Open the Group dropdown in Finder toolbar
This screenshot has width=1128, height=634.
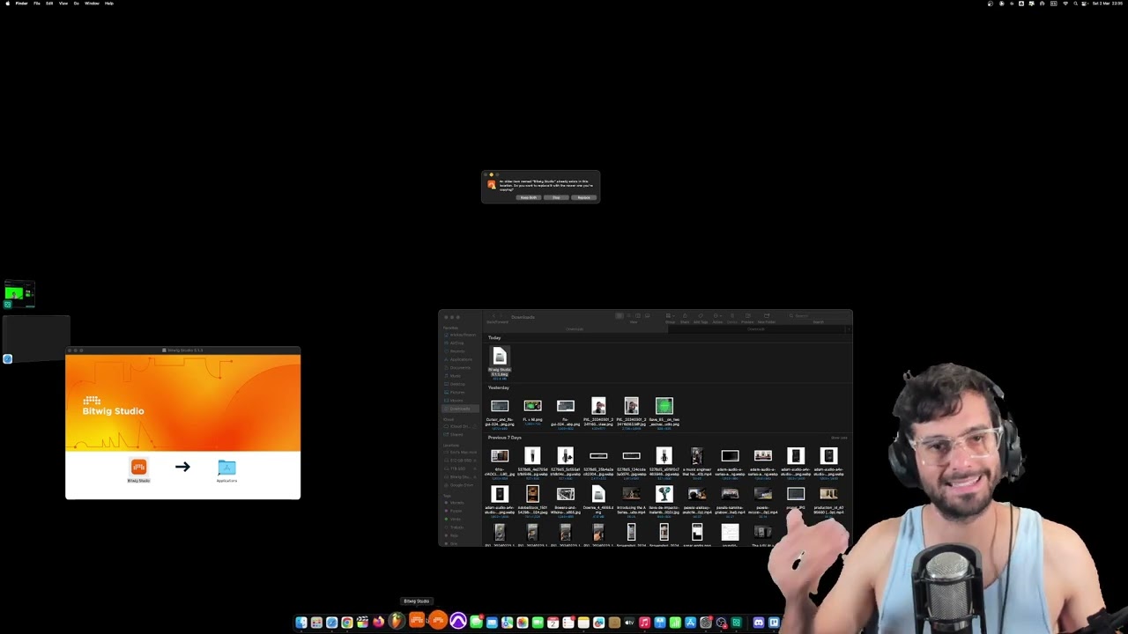[x=671, y=315]
